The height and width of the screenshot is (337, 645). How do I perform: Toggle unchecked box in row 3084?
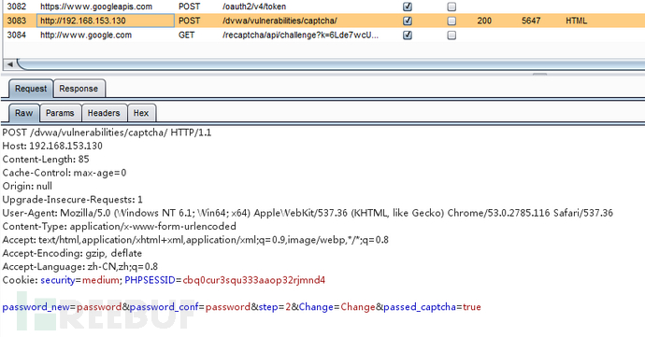click(x=451, y=35)
